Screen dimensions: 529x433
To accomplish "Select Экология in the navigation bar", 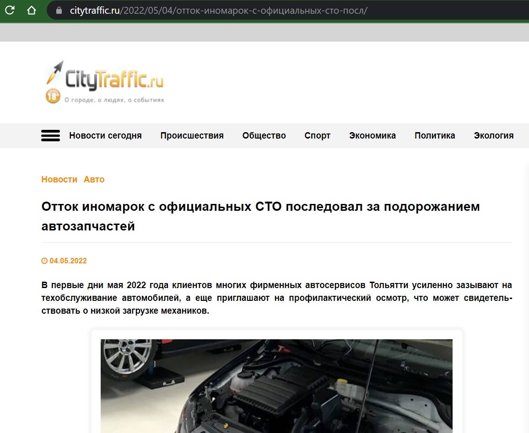I will 493,136.
